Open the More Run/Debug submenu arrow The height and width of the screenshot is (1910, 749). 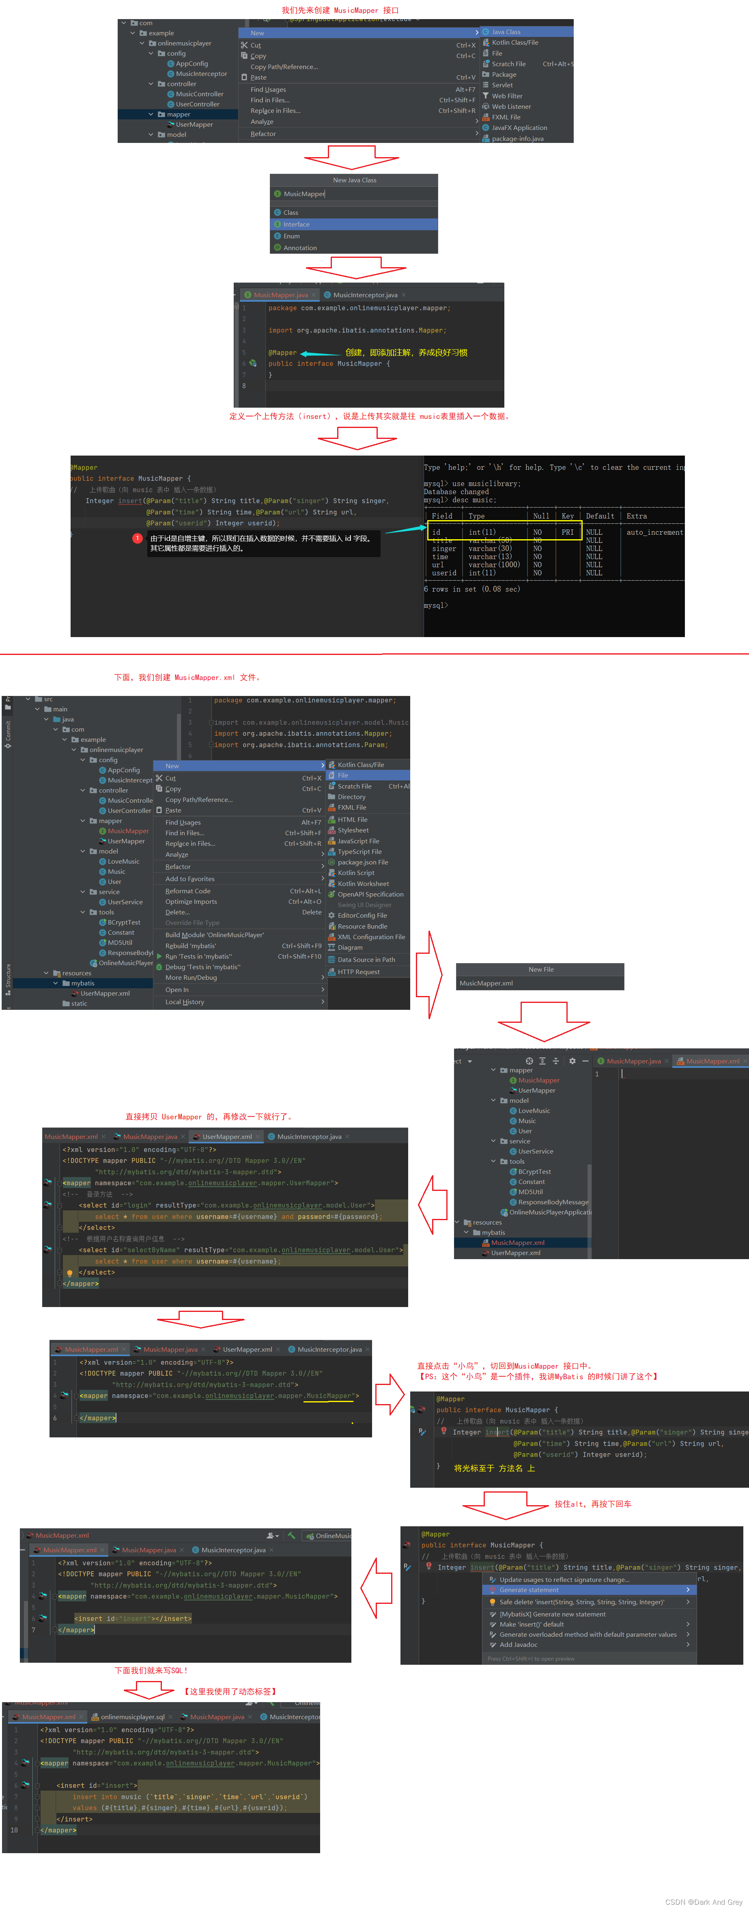pyautogui.click(x=322, y=977)
